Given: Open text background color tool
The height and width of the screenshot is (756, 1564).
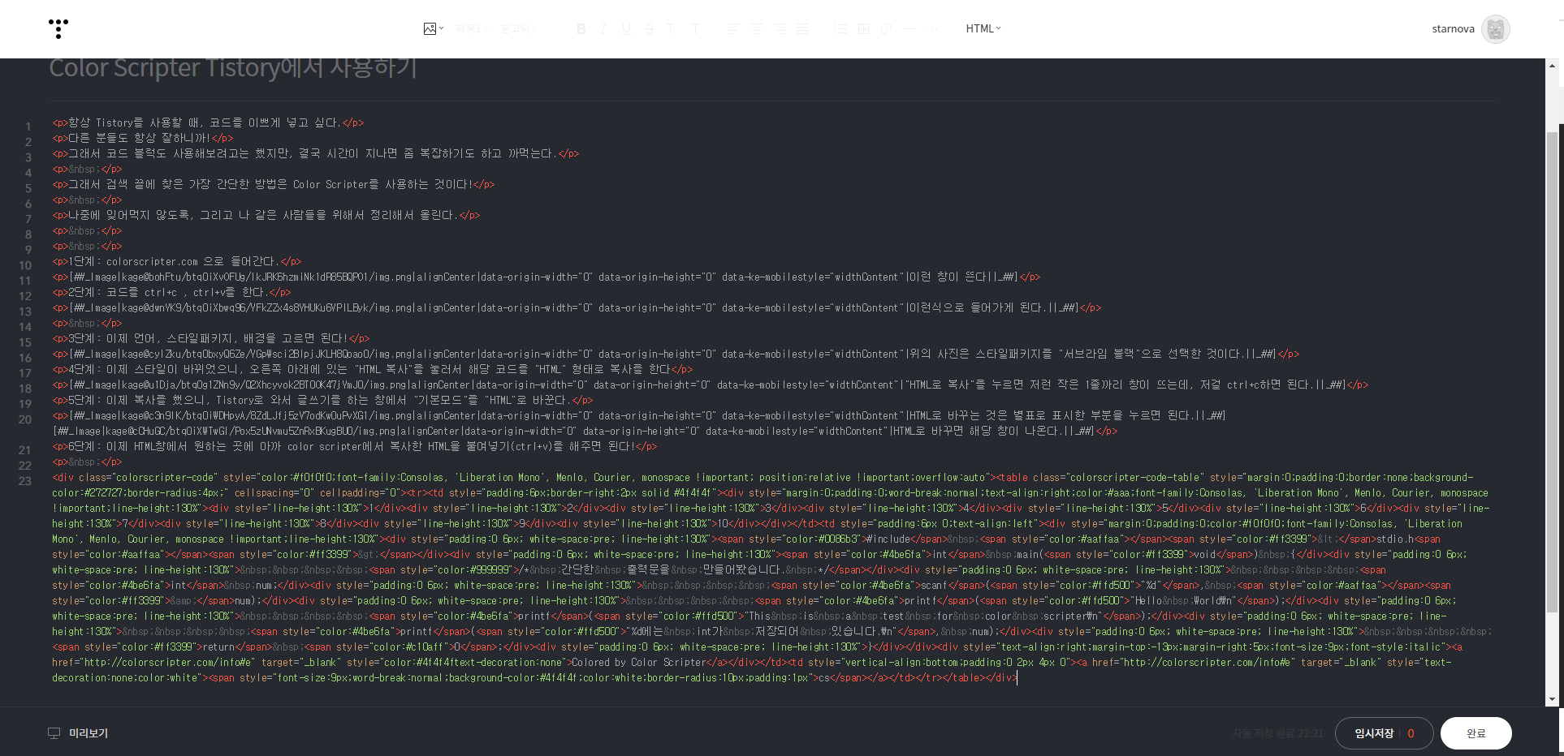Looking at the screenshot, I should pyautogui.click(x=696, y=28).
